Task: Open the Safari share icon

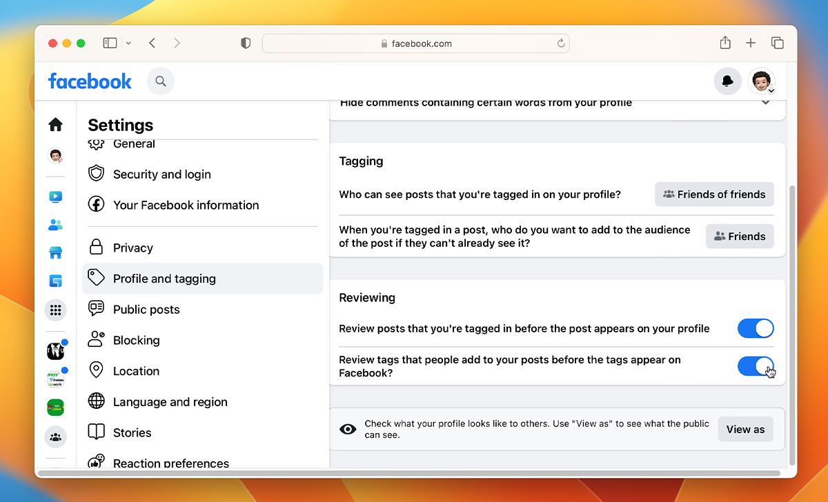Action: point(725,43)
